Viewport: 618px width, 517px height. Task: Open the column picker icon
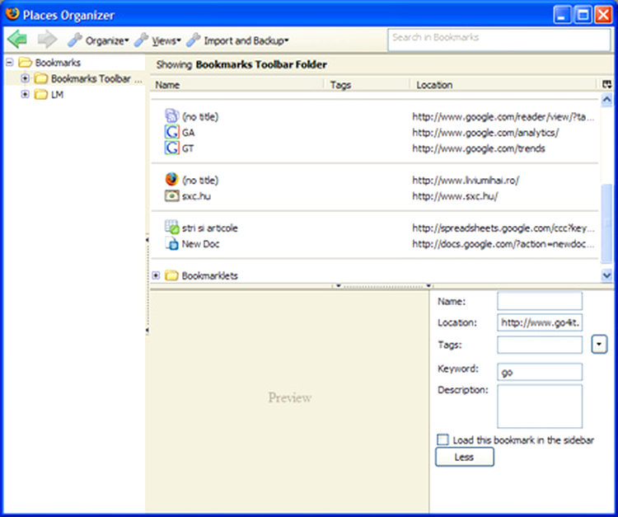click(606, 84)
